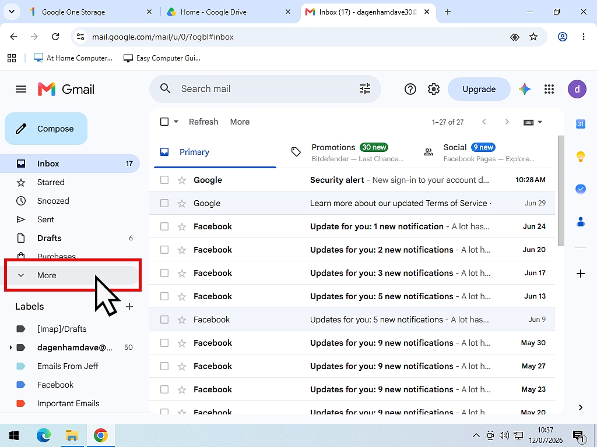Click the Chrome address bar URL
The height and width of the screenshot is (447, 597).
163,37
